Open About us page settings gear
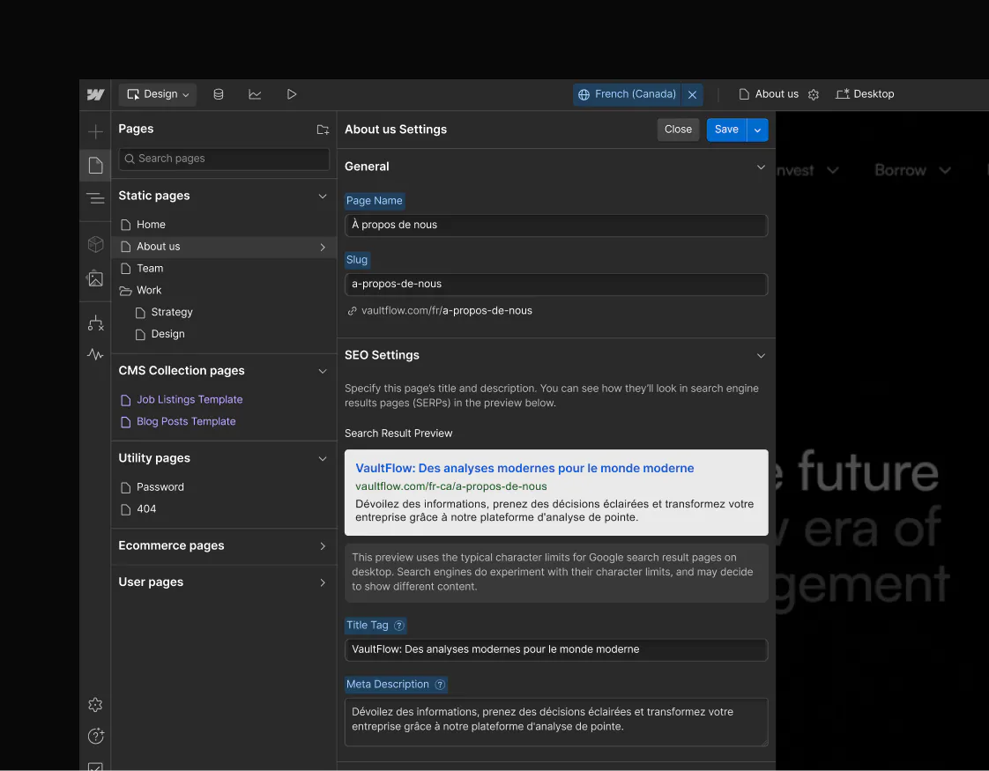989x771 pixels. coord(814,94)
